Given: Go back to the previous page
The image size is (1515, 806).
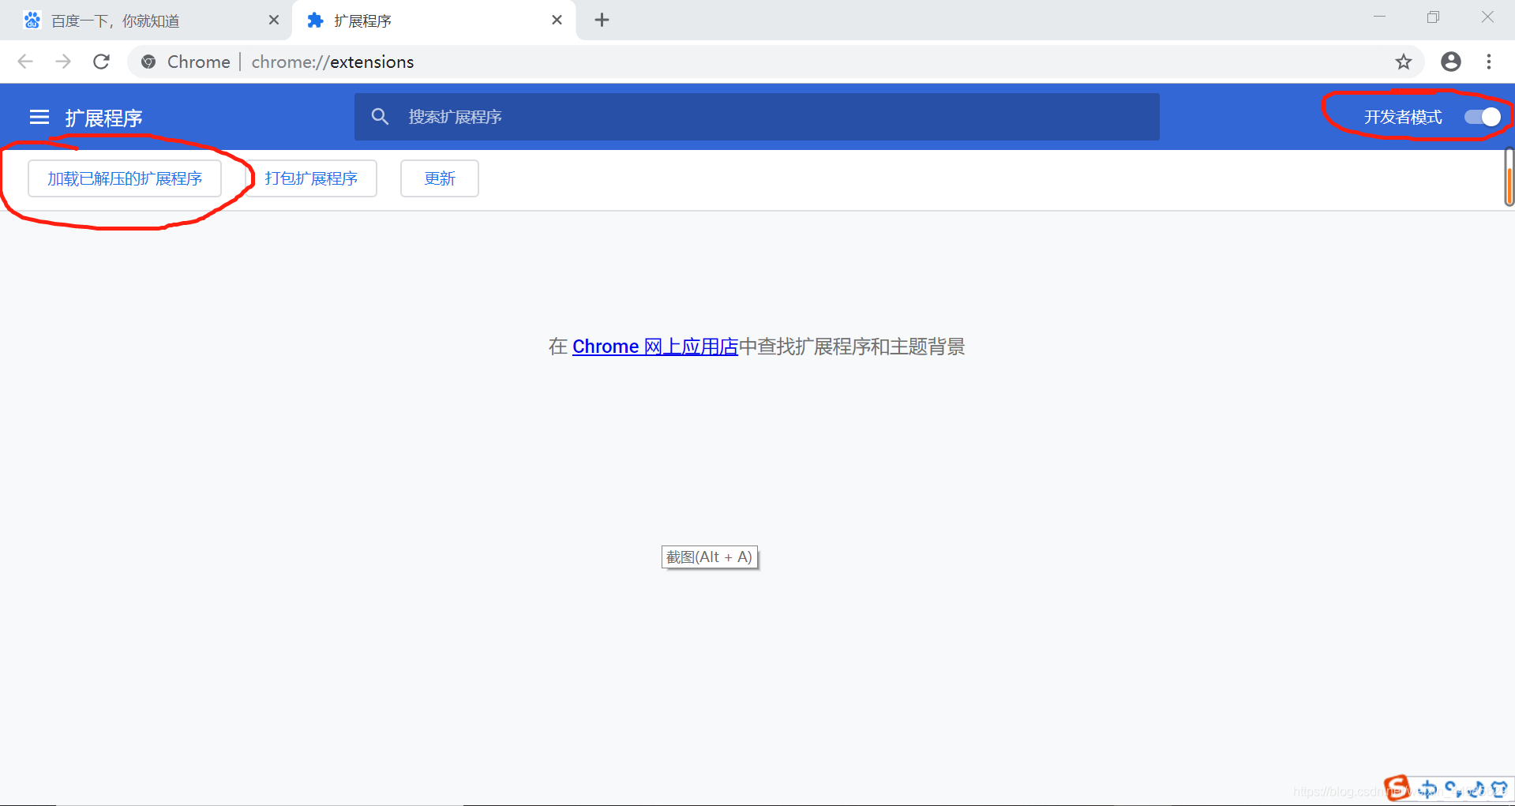Looking at the screenshot, I should pos(25,62).
